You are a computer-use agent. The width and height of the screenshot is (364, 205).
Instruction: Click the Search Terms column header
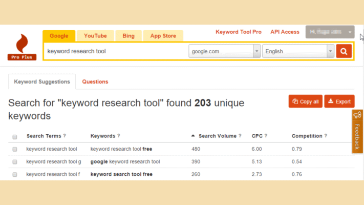44,136
